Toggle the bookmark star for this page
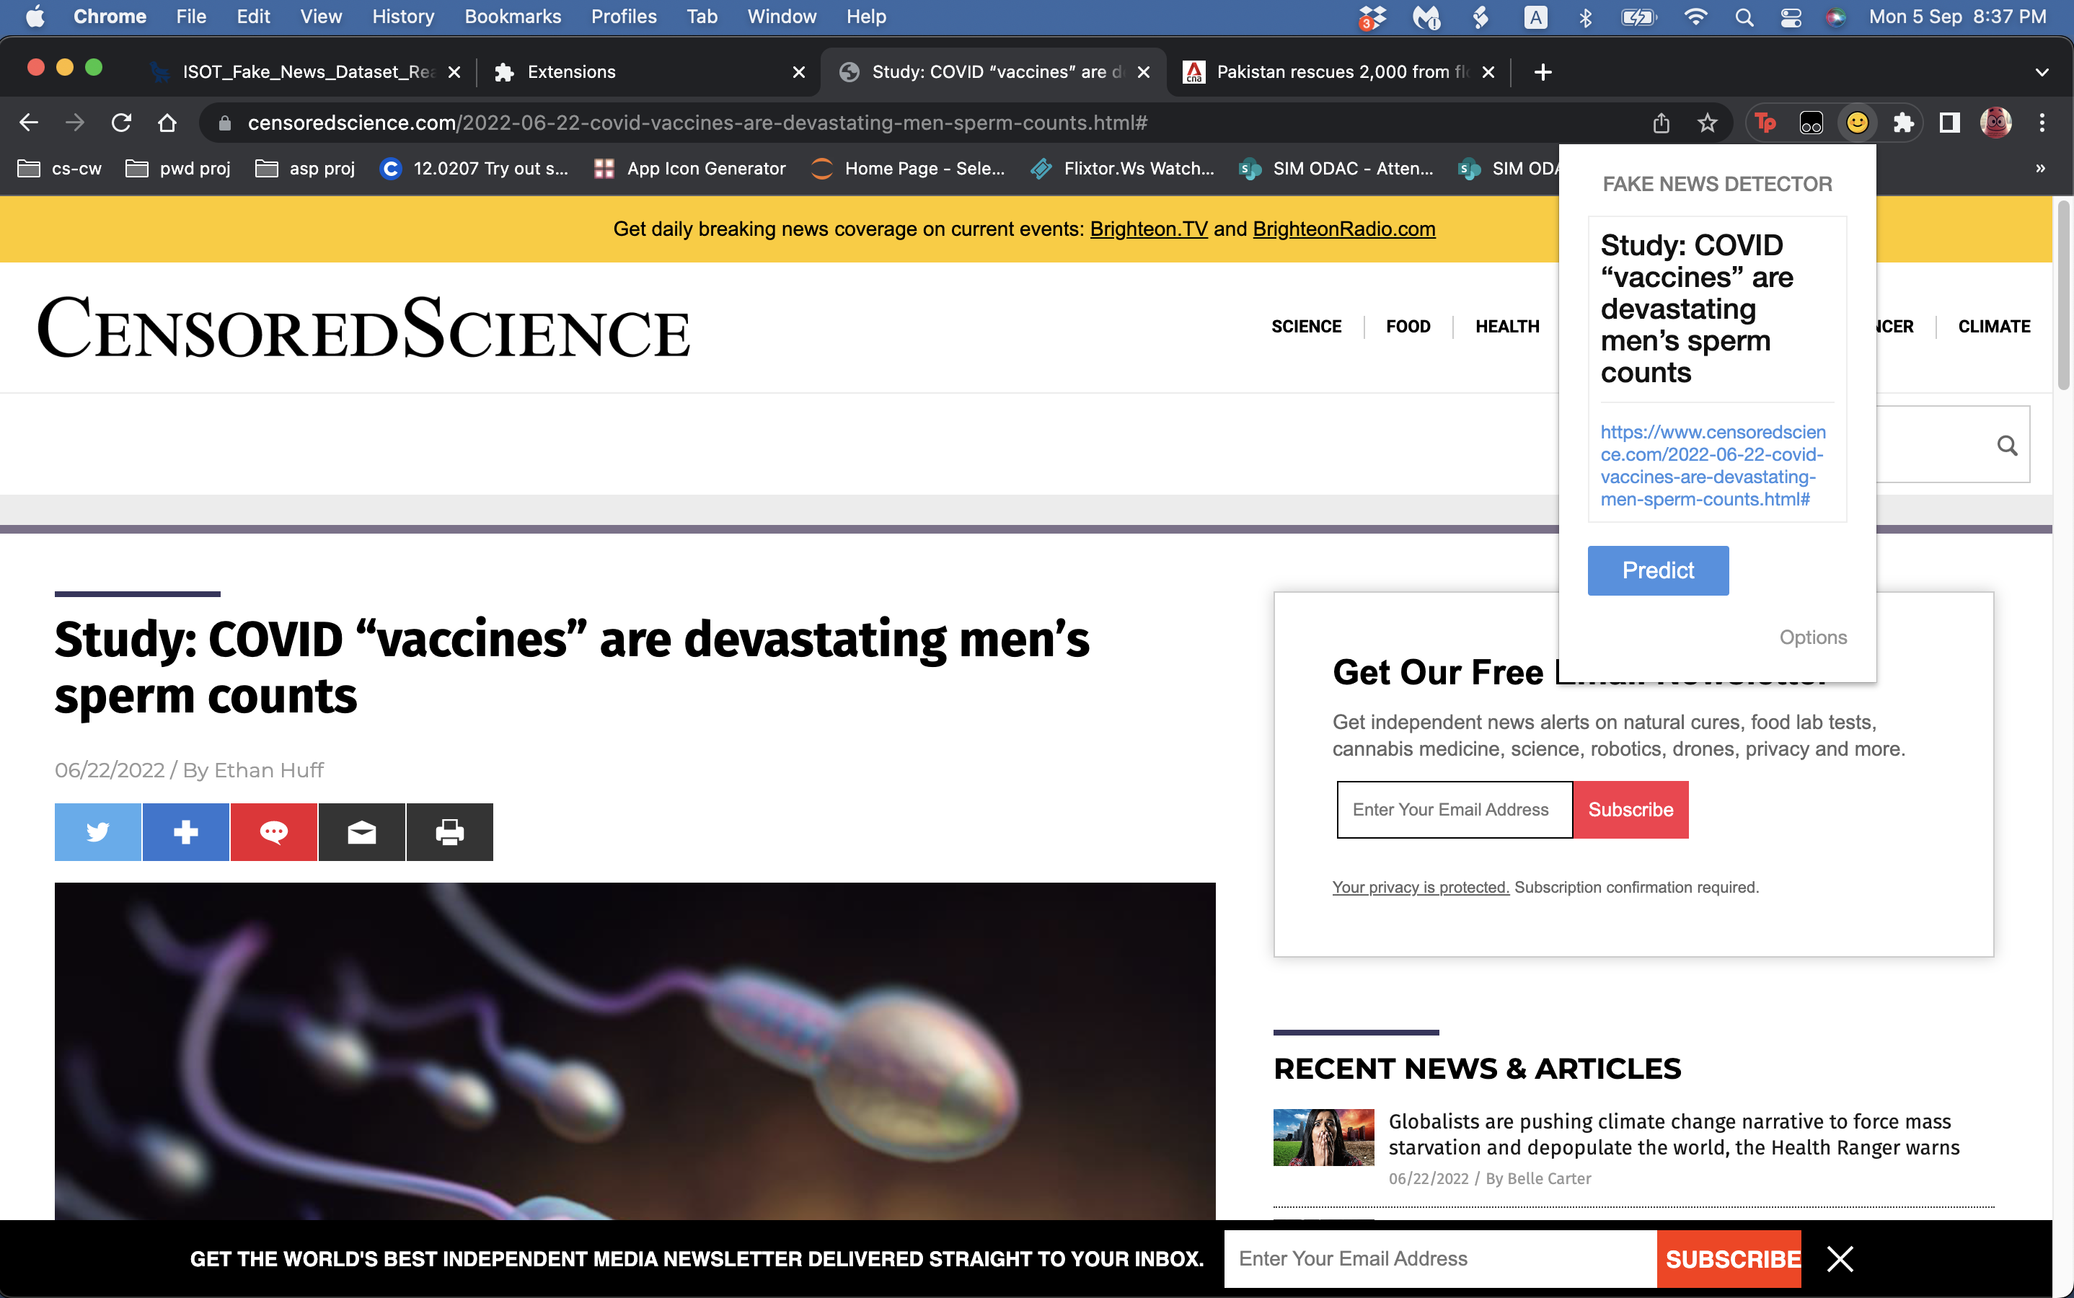The width and height of the screenshot is (2074, 1298). (1708, 123)
